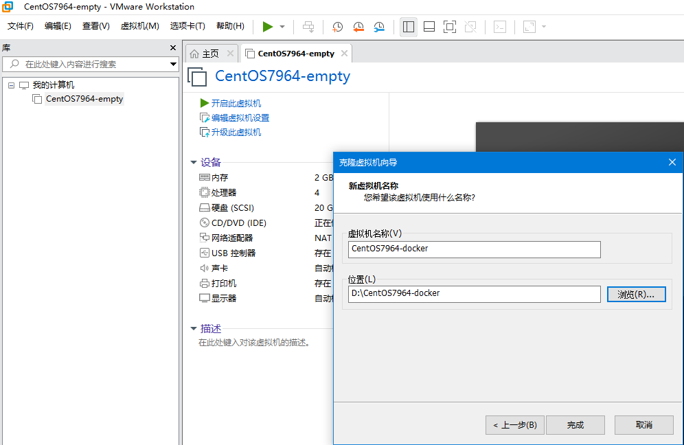The height and width of the screenshot is (445, 684).
Task: Click the Unity mode toolbar icon
Action: (470, 27)
